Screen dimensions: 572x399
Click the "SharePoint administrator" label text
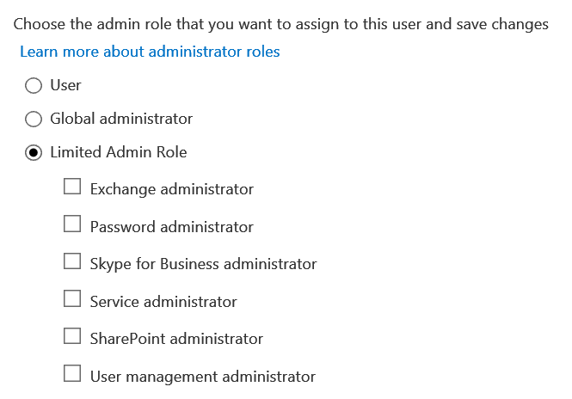pyautogui.click(x=176, y=339)
